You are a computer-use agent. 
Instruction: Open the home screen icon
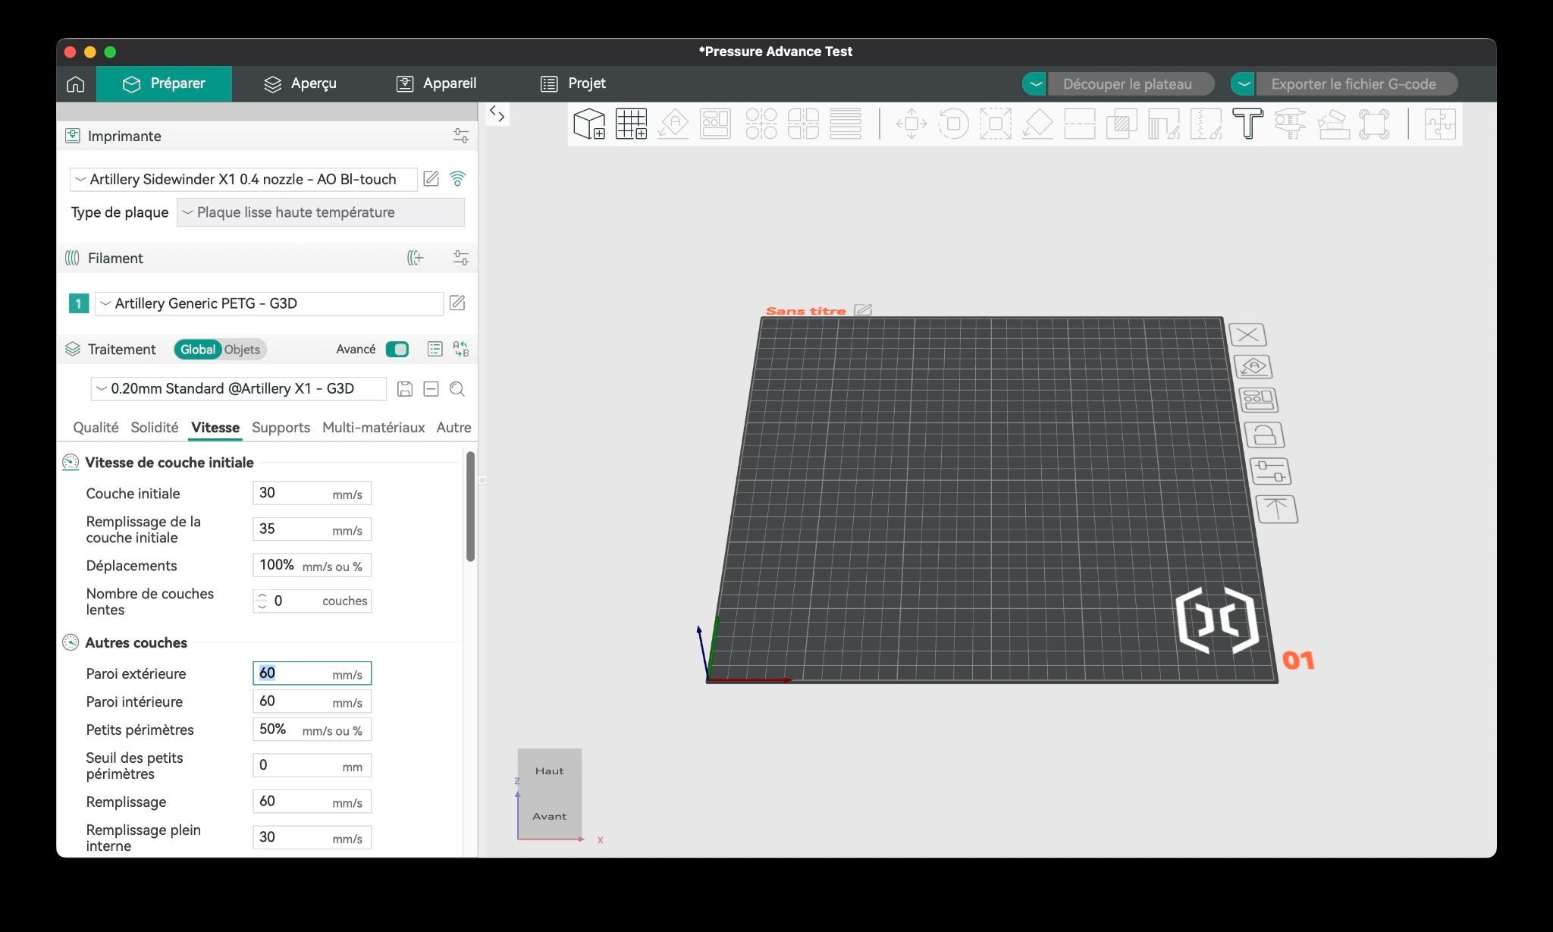click(76, 83)
